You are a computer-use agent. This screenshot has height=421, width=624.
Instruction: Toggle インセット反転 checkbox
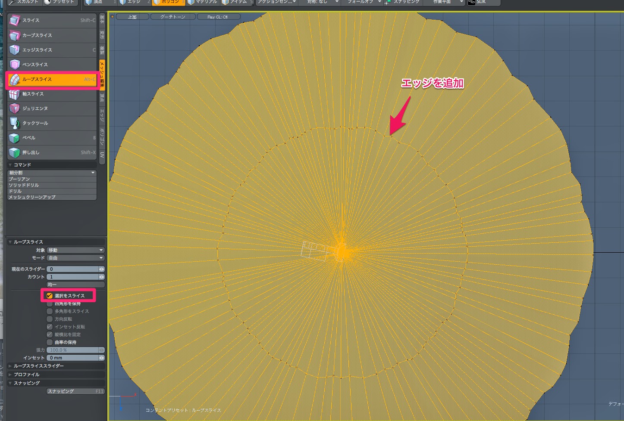pyautogui.click(x=50, y=327)
